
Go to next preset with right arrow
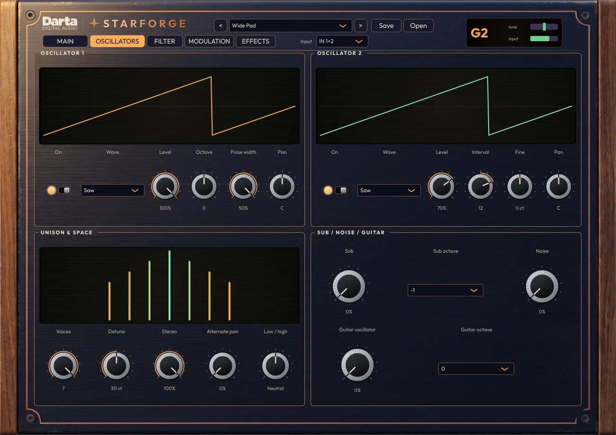coord(361,26)
